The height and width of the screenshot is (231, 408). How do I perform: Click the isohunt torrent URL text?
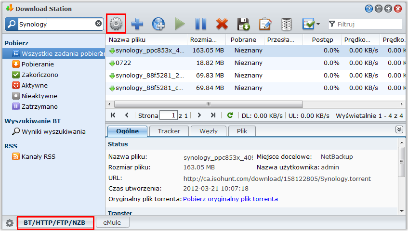[x=277, y=179]
